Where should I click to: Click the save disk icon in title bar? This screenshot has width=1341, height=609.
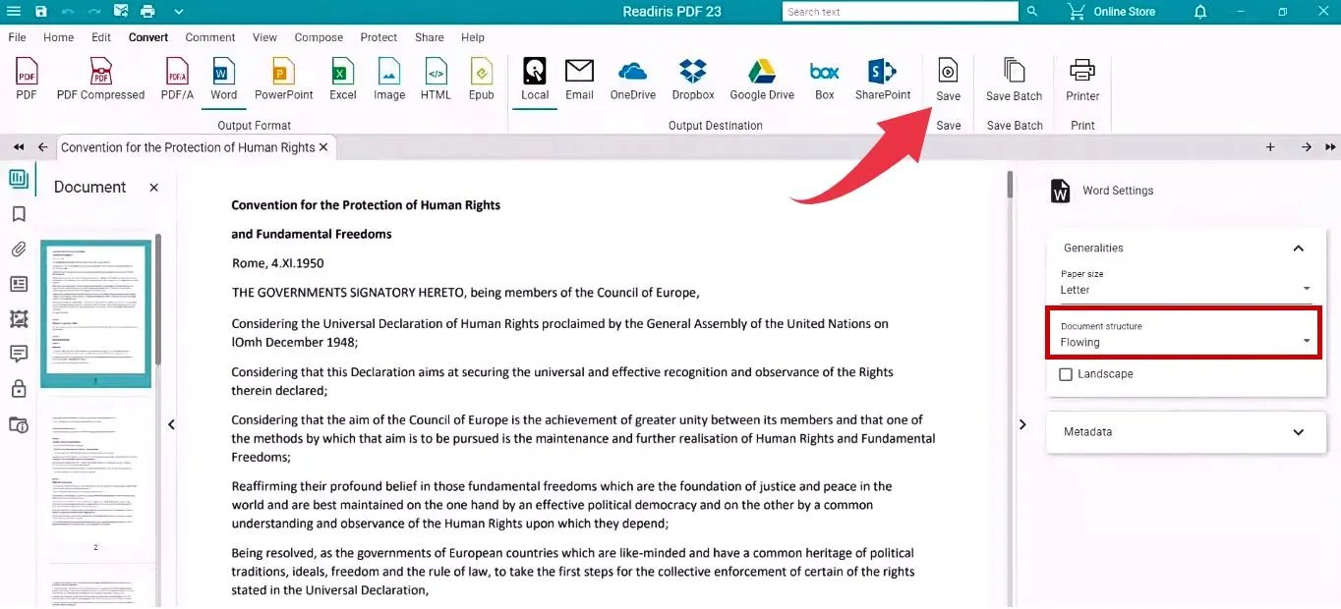coord(40,12)
